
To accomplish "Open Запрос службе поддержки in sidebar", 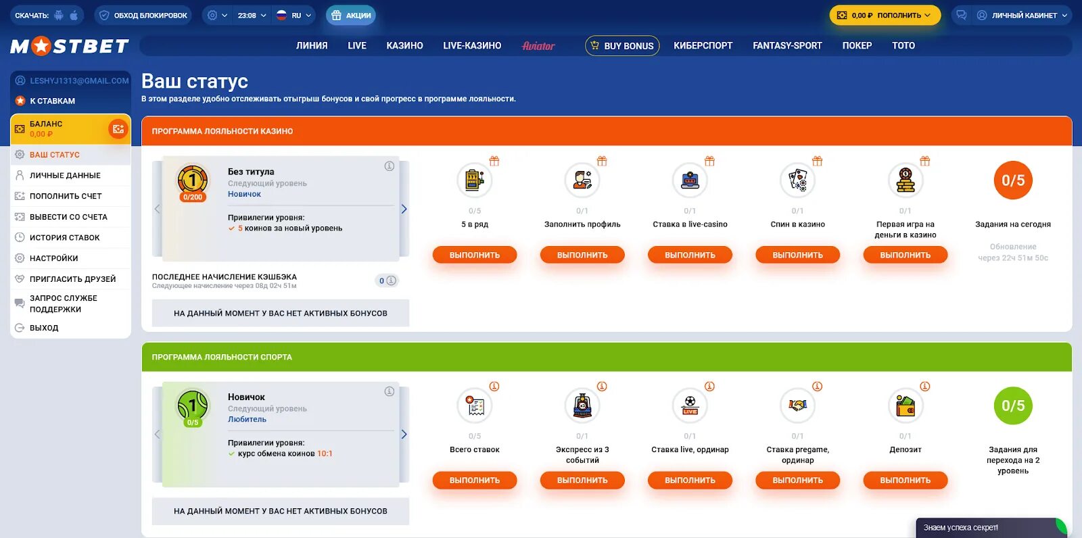I will pyautogui.click(x=70, y=303).
